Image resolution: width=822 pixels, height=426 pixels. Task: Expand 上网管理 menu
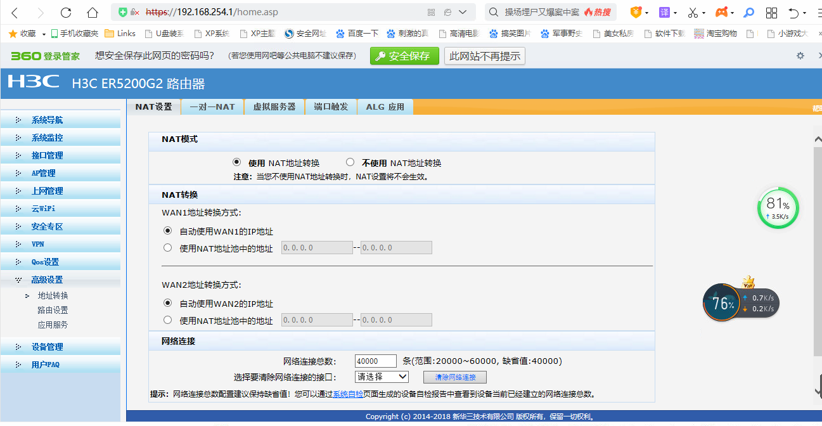tap(60, 191)
